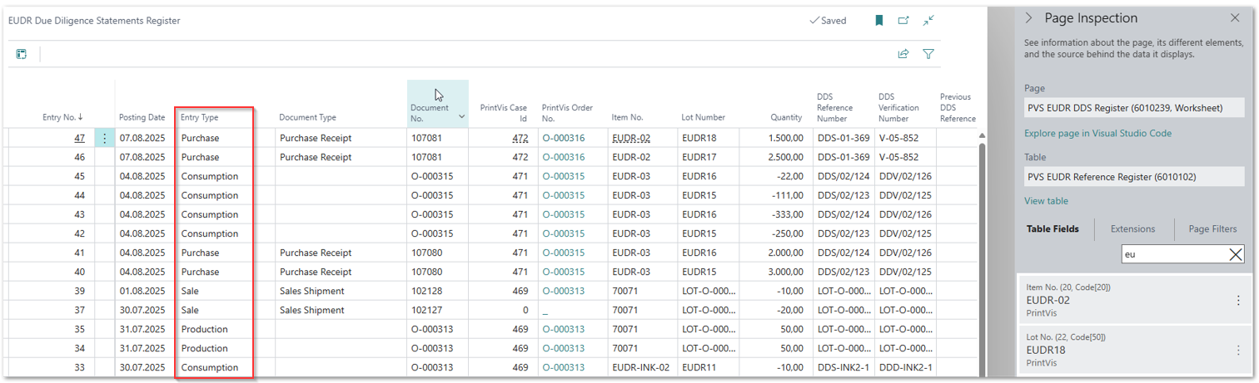Click the bookmark icon in the header

(878, 21)
